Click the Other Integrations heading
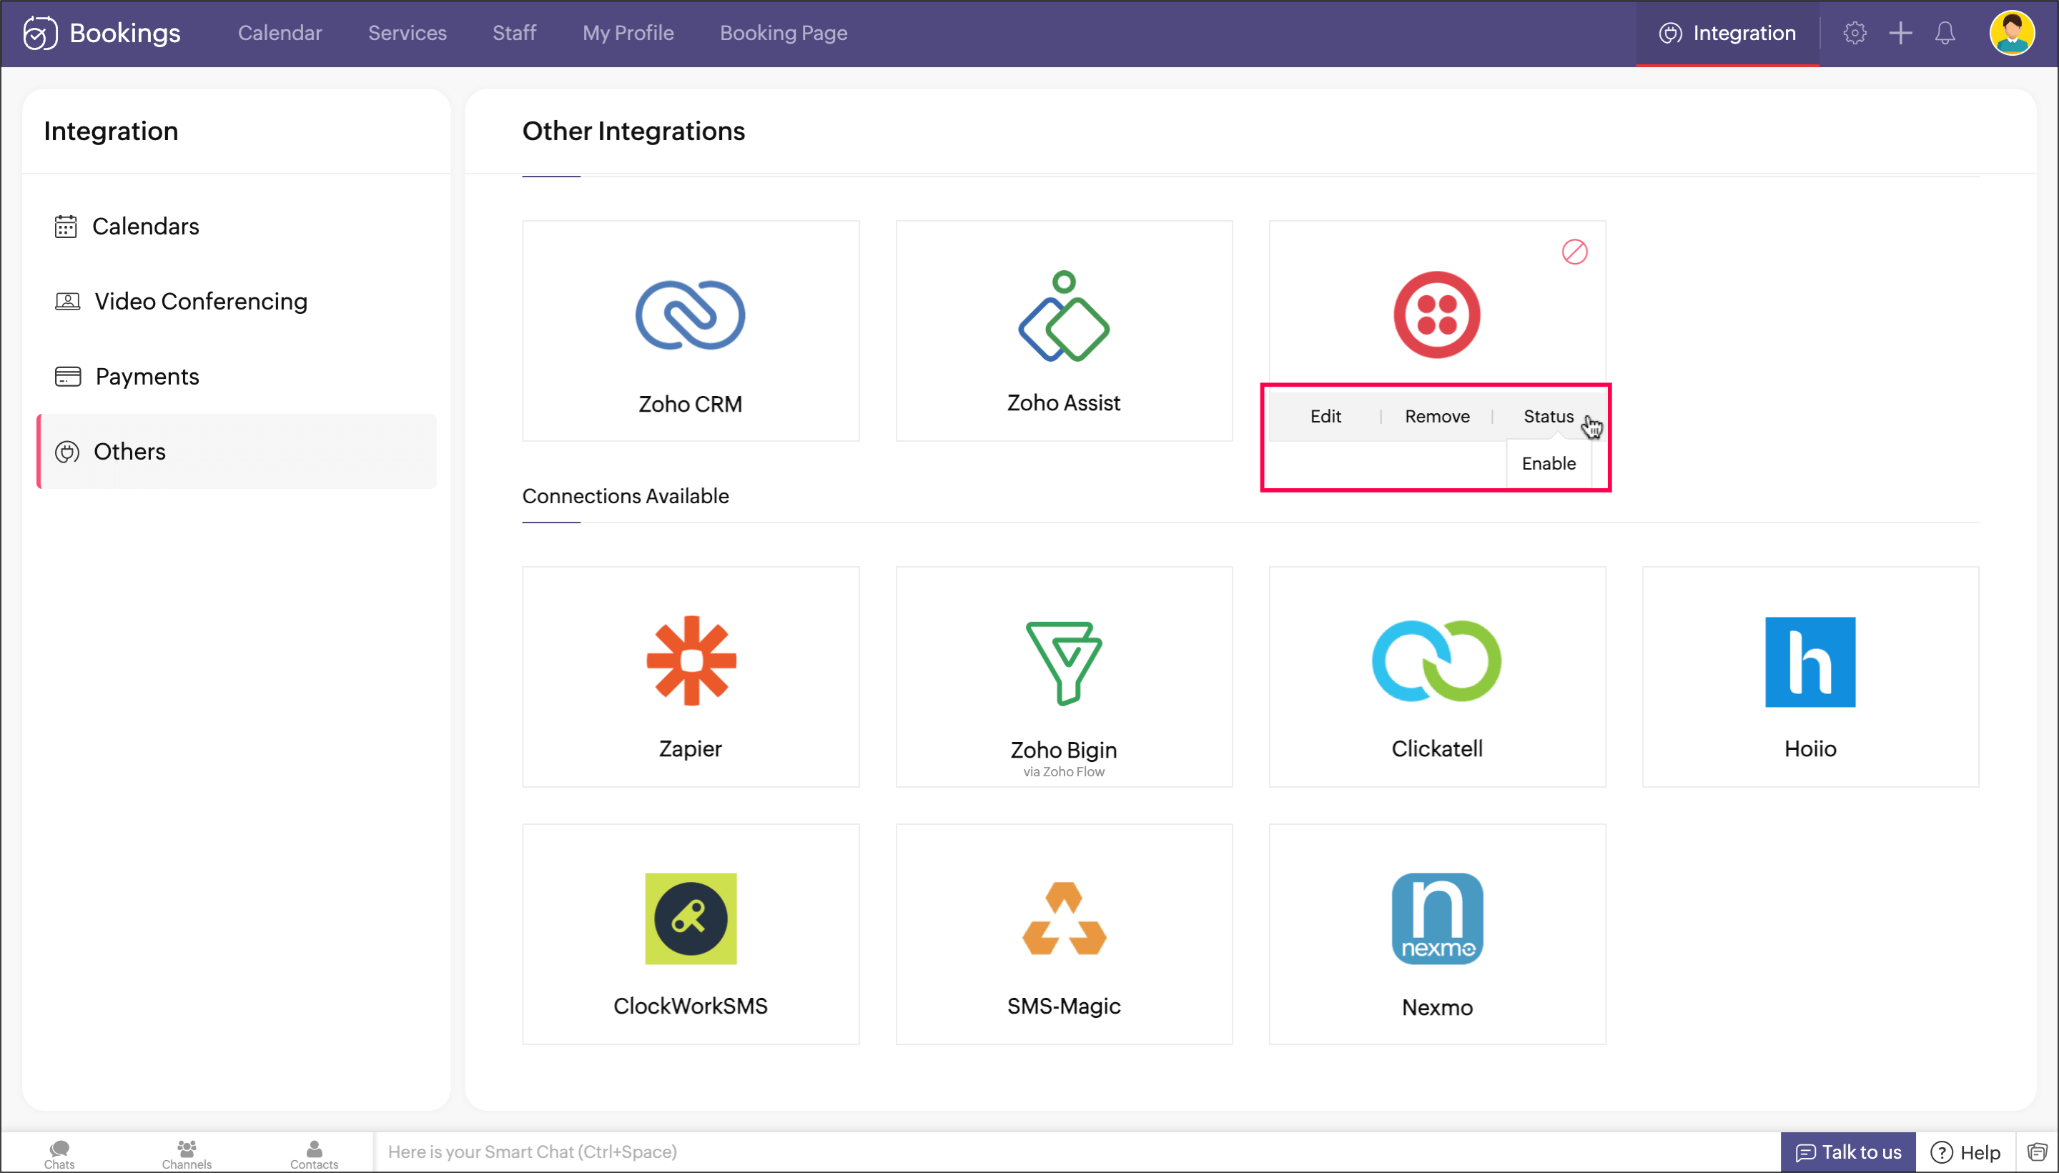Image resolution: width=2059 pixels, height=1173 pixels. tap(633, 132)
